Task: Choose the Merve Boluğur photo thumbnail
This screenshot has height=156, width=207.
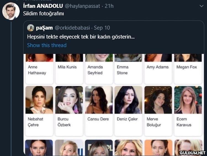Action: [158, 100]
